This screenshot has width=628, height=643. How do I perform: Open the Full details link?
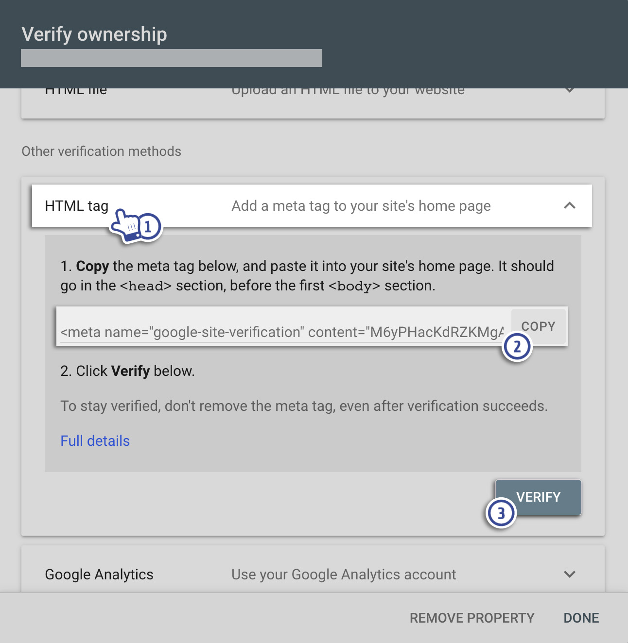tap(95, 441)
